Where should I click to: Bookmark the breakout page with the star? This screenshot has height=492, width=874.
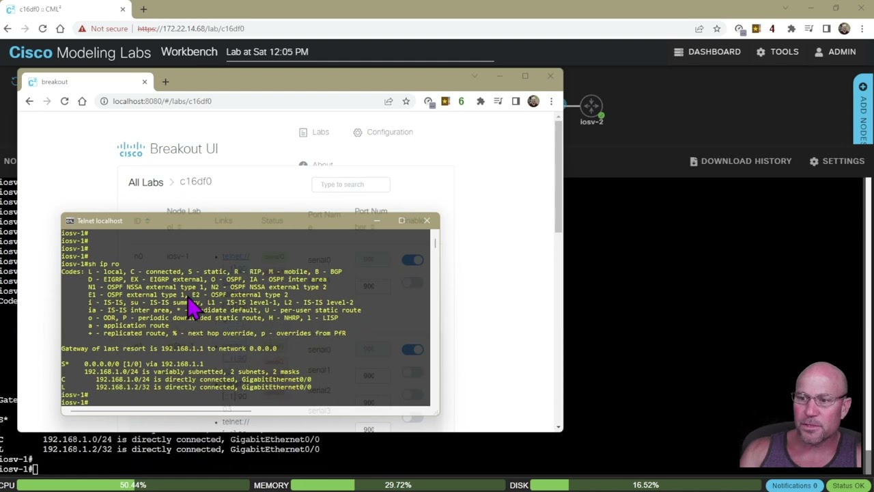tap(406, 101)
